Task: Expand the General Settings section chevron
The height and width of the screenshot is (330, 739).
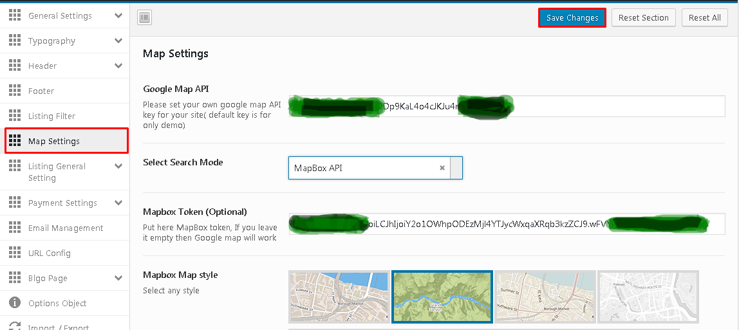Action: click(118, 15)
